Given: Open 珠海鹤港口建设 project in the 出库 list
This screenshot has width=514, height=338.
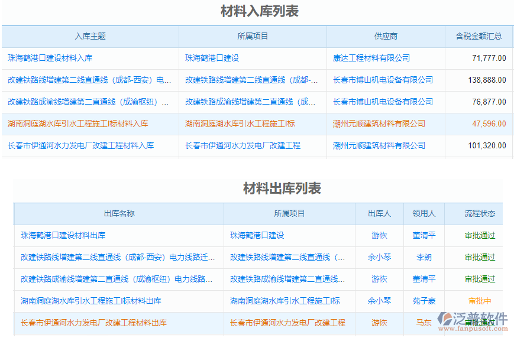Looking at the screenshot, I should click(x=257, y=236).
